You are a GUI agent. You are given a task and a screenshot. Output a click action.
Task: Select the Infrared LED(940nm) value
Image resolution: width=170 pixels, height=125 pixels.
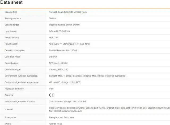point(59,31)
